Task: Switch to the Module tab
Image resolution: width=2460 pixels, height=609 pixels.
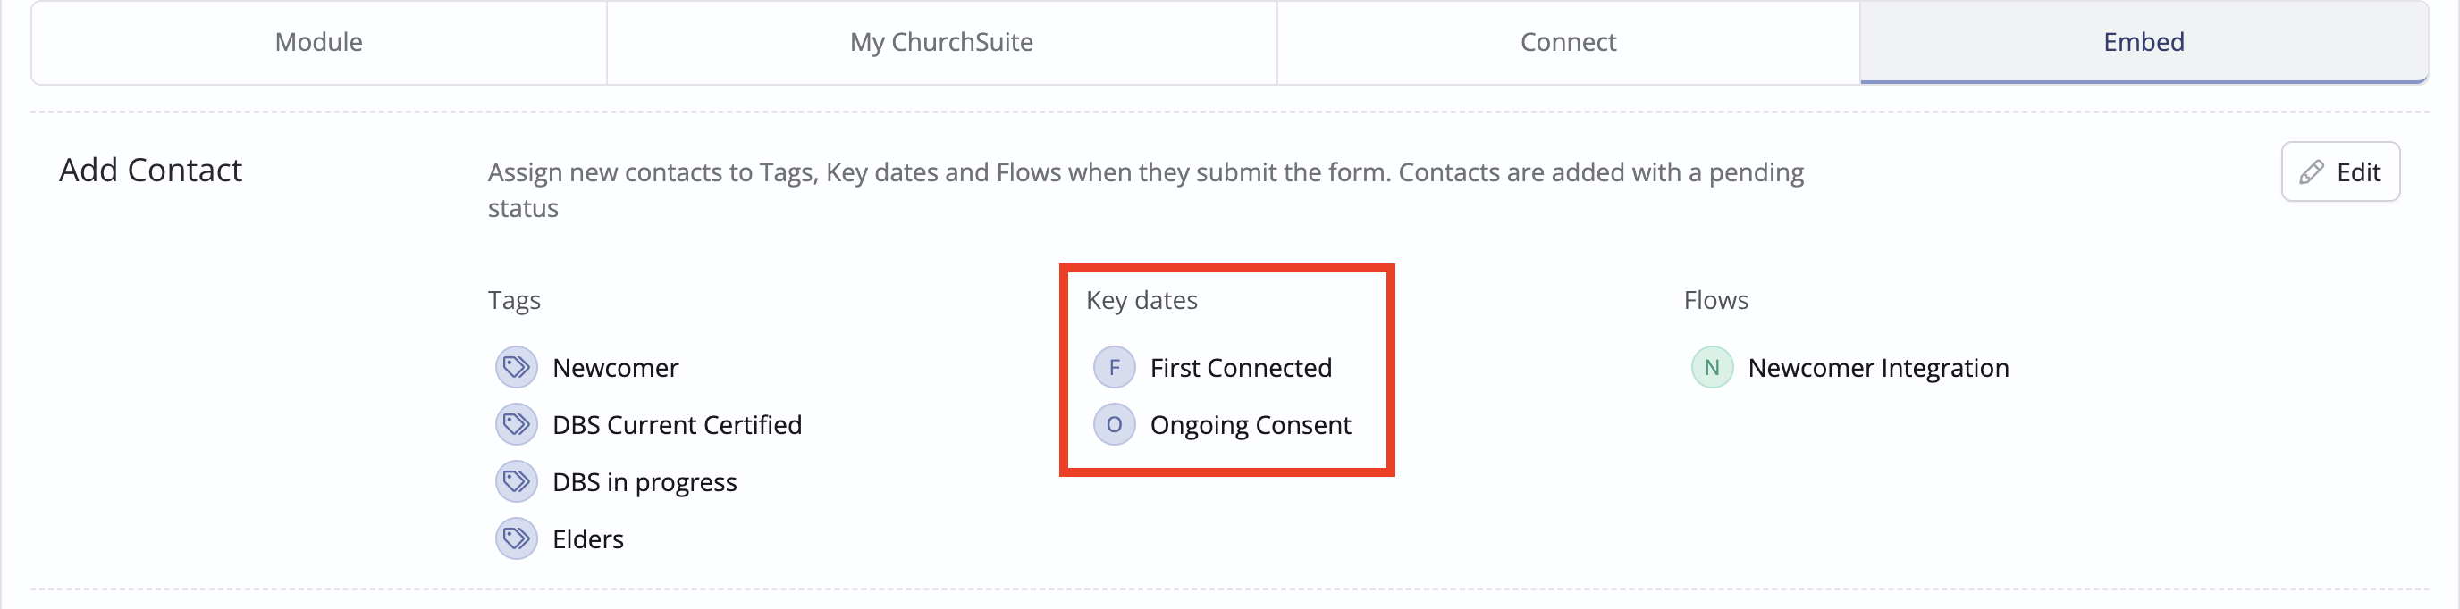Action: coord(319,42)
